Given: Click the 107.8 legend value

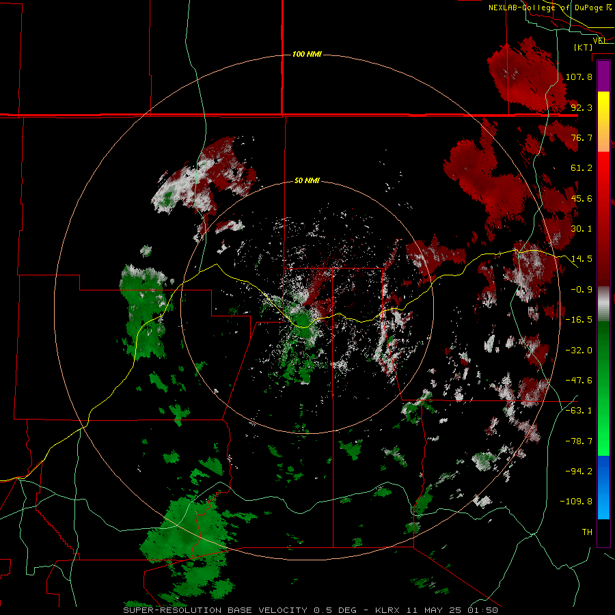Looking at the screenshot, I should click(579, 77).
